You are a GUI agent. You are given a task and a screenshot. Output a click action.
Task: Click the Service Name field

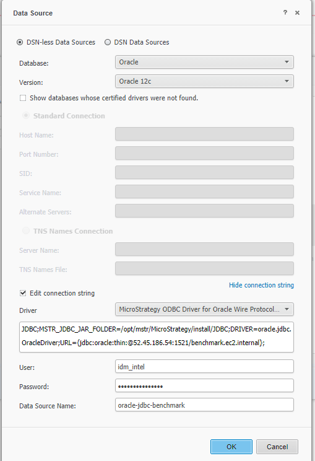pyautogui.click(x=204, y=191)
